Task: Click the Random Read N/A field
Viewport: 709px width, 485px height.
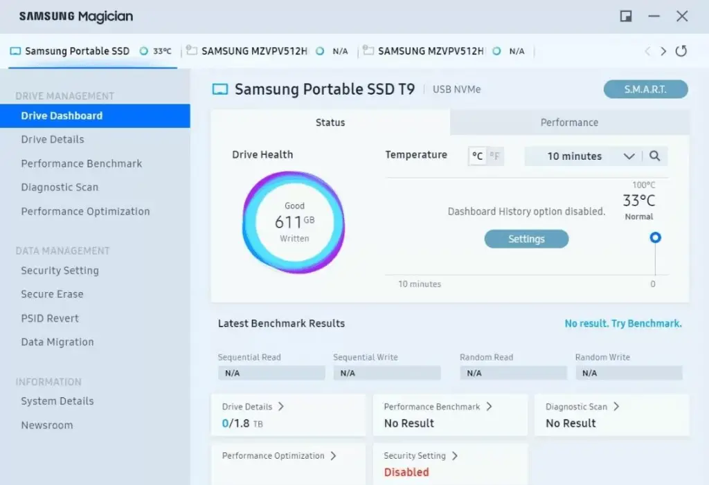Action: point(513,373)
